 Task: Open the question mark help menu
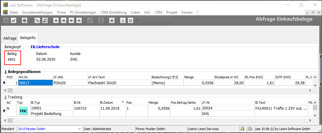pyautogui.click(x=198, y=12)
